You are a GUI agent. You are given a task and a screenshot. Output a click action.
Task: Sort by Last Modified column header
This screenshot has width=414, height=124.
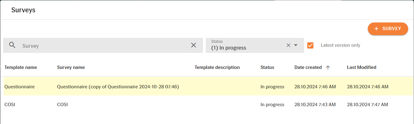coord(362,67)
